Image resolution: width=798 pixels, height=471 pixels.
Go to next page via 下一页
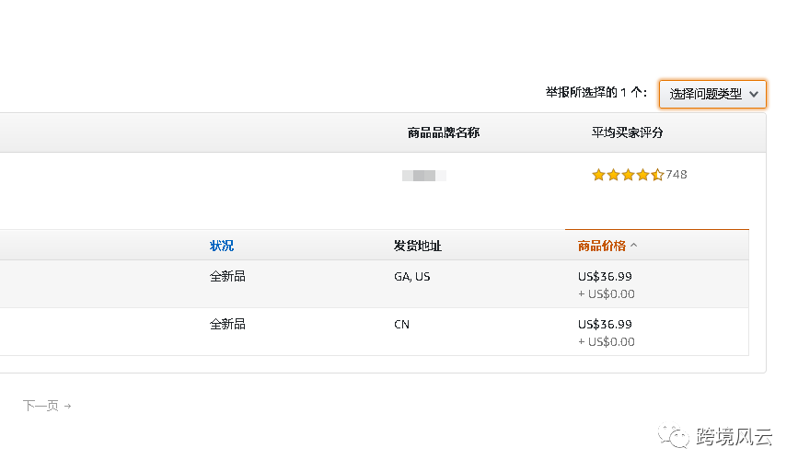(40, 406)
